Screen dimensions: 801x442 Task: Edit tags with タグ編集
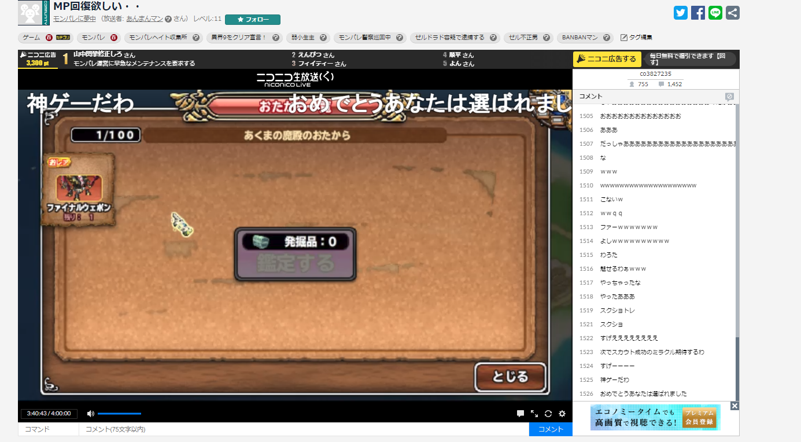636,38
